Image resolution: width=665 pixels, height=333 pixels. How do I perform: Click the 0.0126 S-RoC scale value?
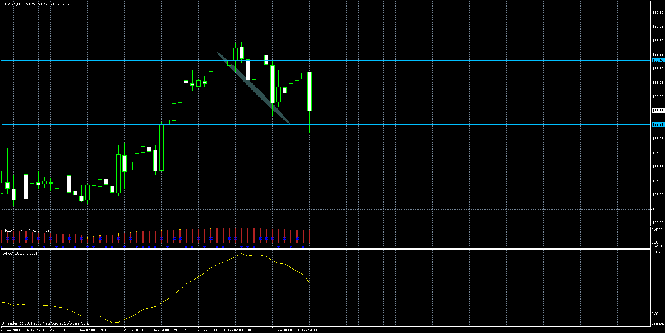(x=658, y=252)
